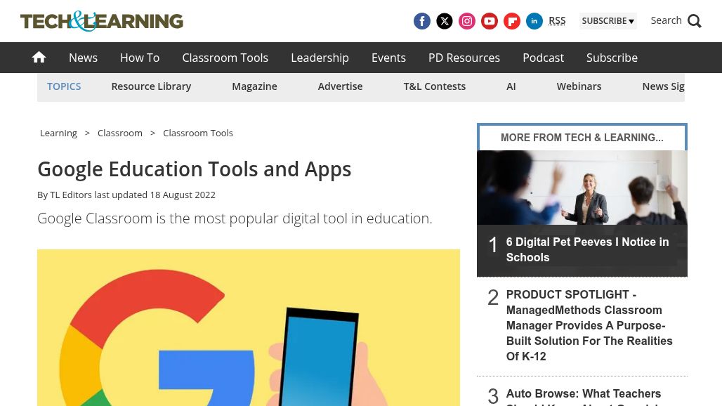
Task: Open the search magnifier icon
Action: tap(694, 21)
